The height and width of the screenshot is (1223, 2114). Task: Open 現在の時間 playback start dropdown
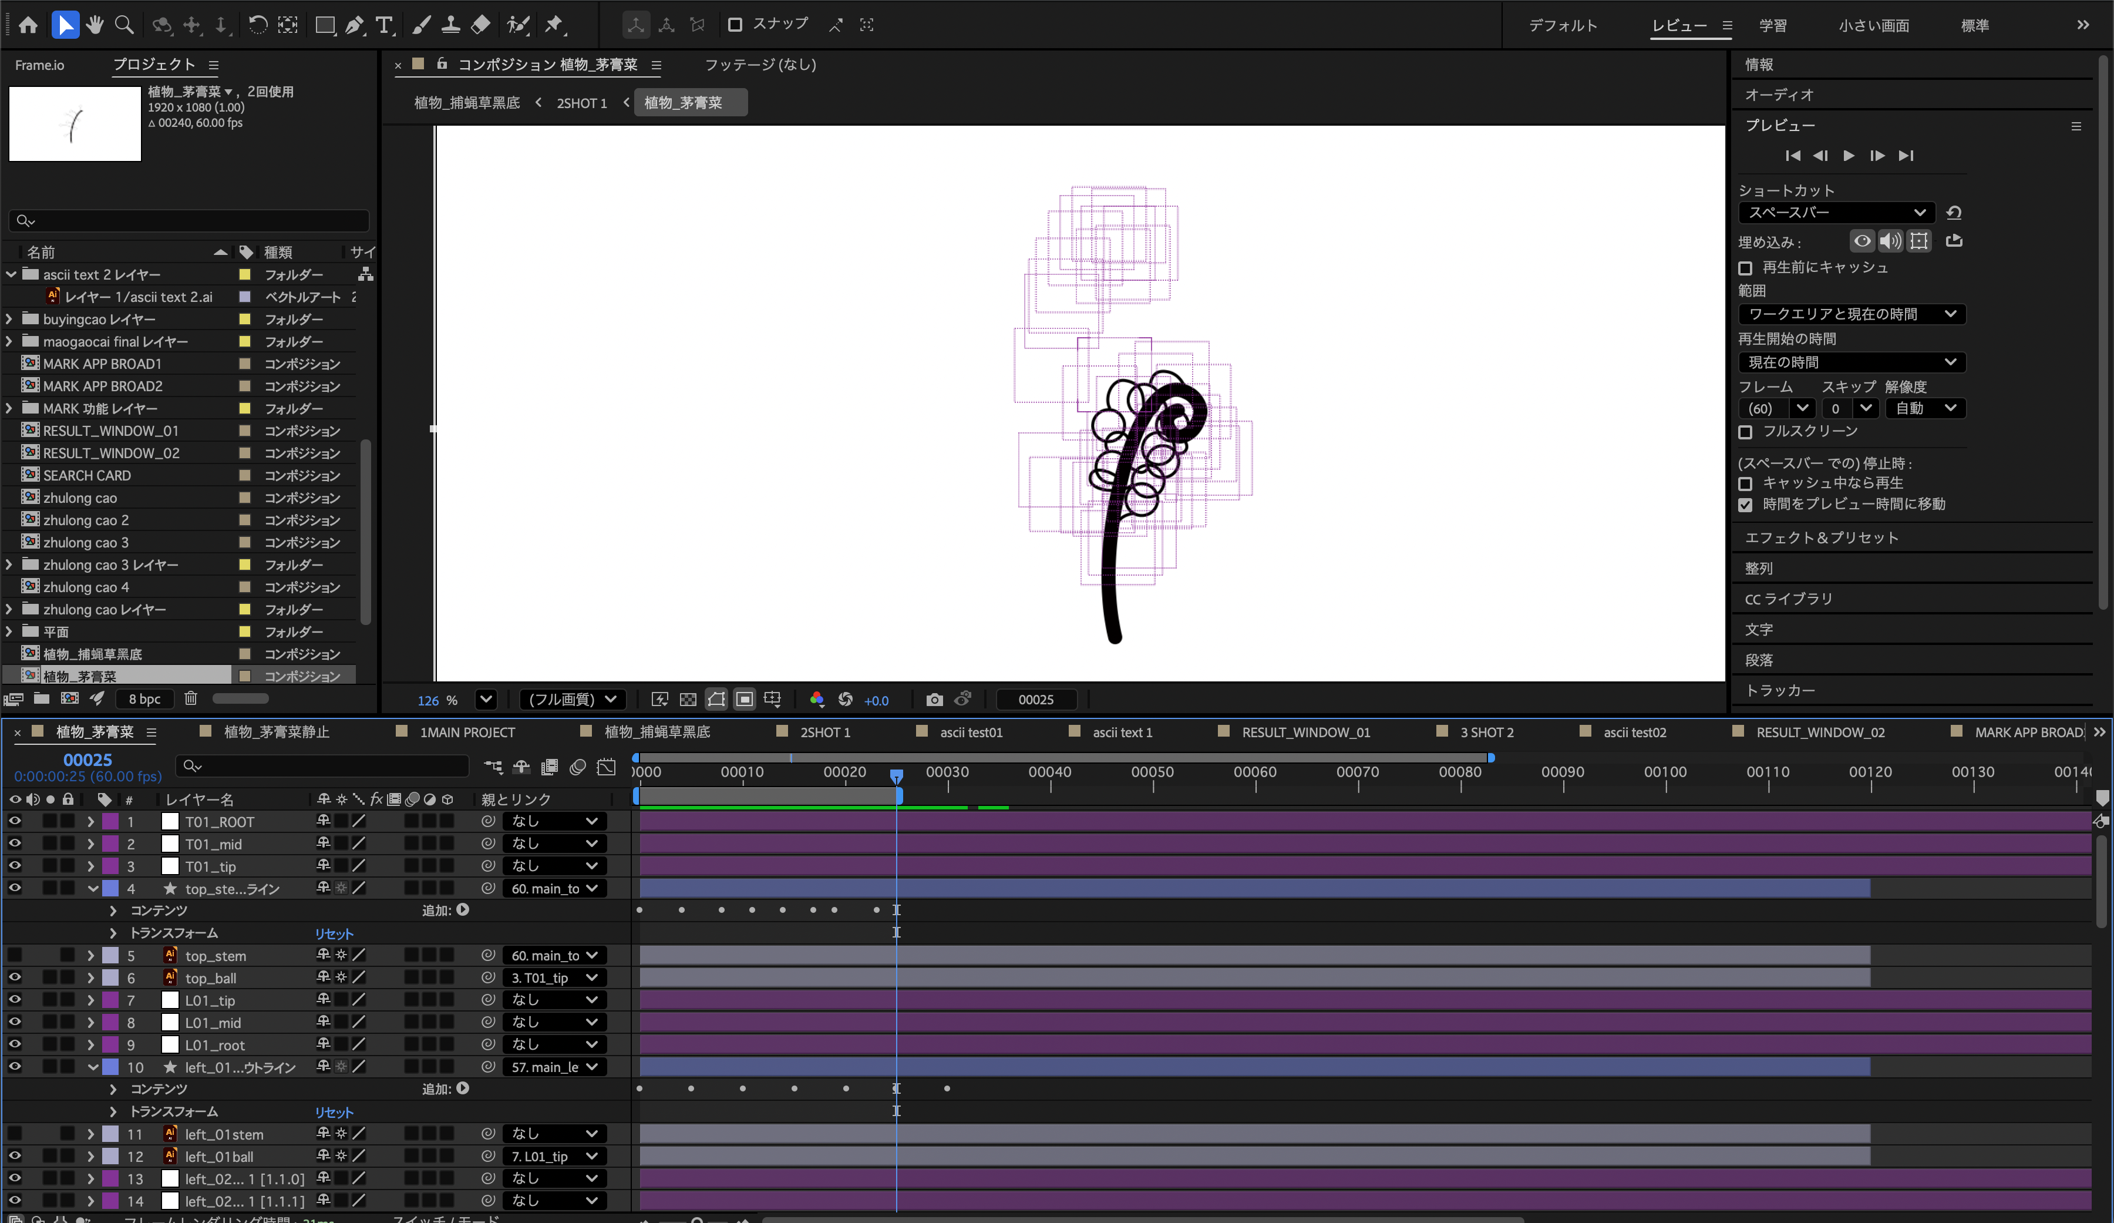(1852, 362)
